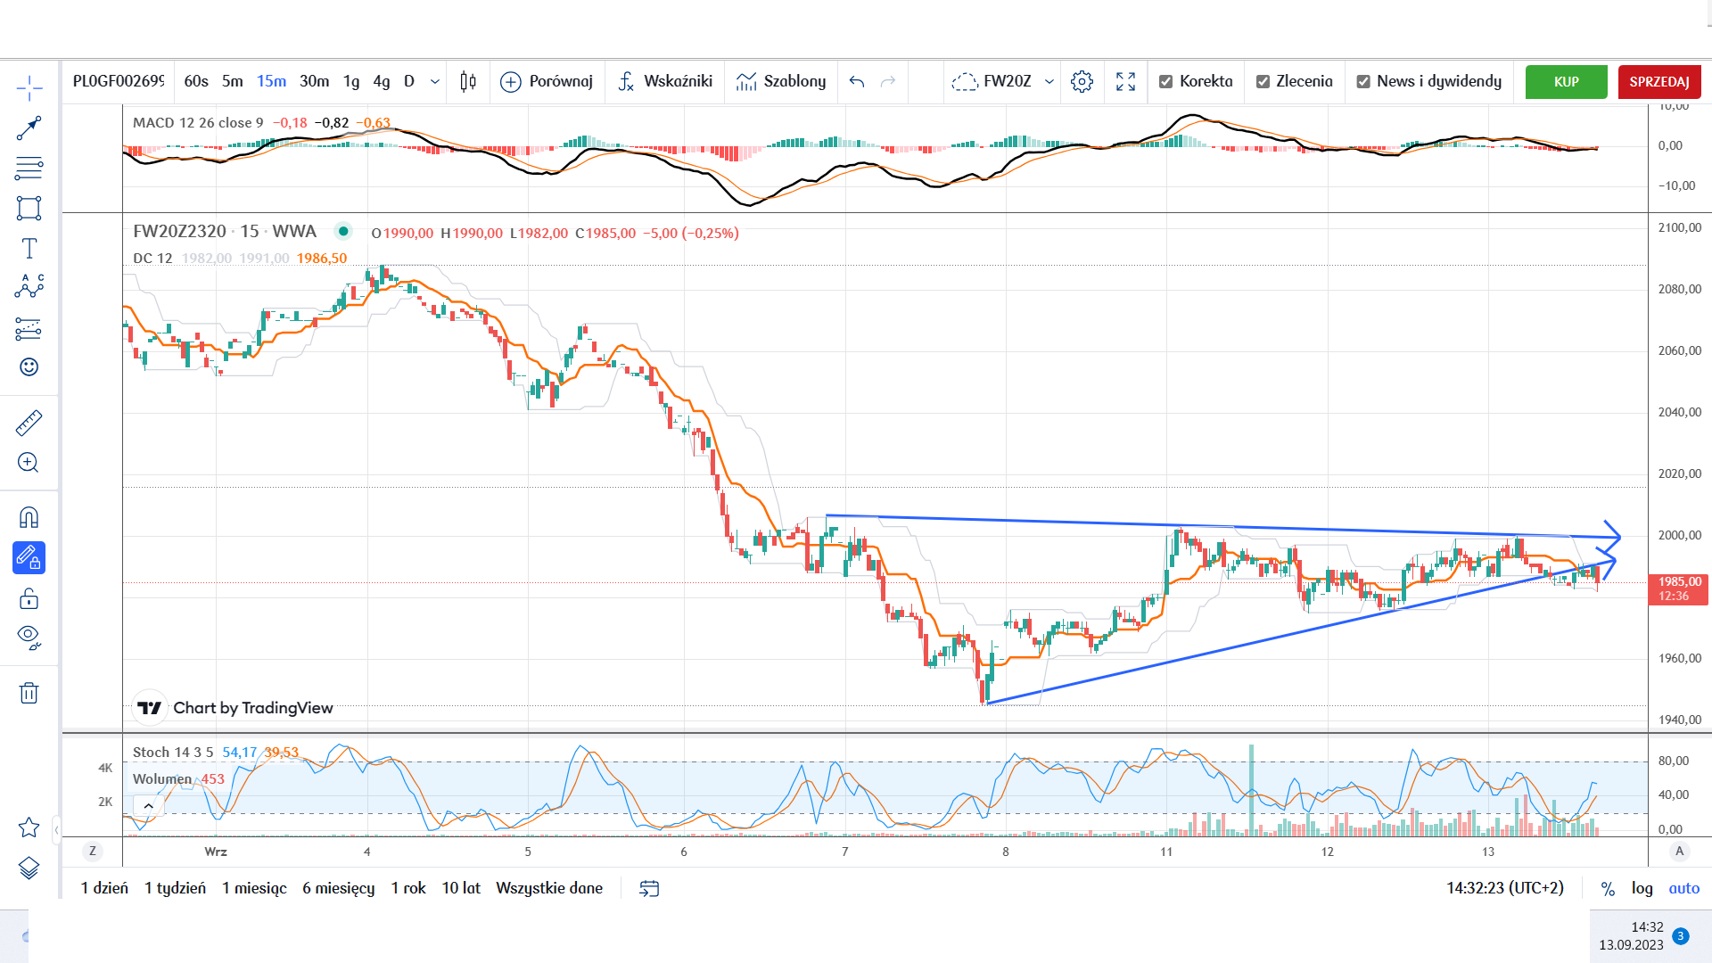Image resolution: width=1712 pixels, height=963 pixels.
Task: Open Wskaźniki indicators dialog
Action: coord(665,81)
